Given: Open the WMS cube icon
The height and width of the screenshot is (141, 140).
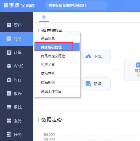Looking at the screenshot, I should [x=9, y=66].
